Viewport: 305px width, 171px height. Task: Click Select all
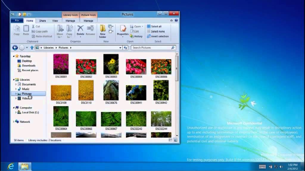coord(154,26)
